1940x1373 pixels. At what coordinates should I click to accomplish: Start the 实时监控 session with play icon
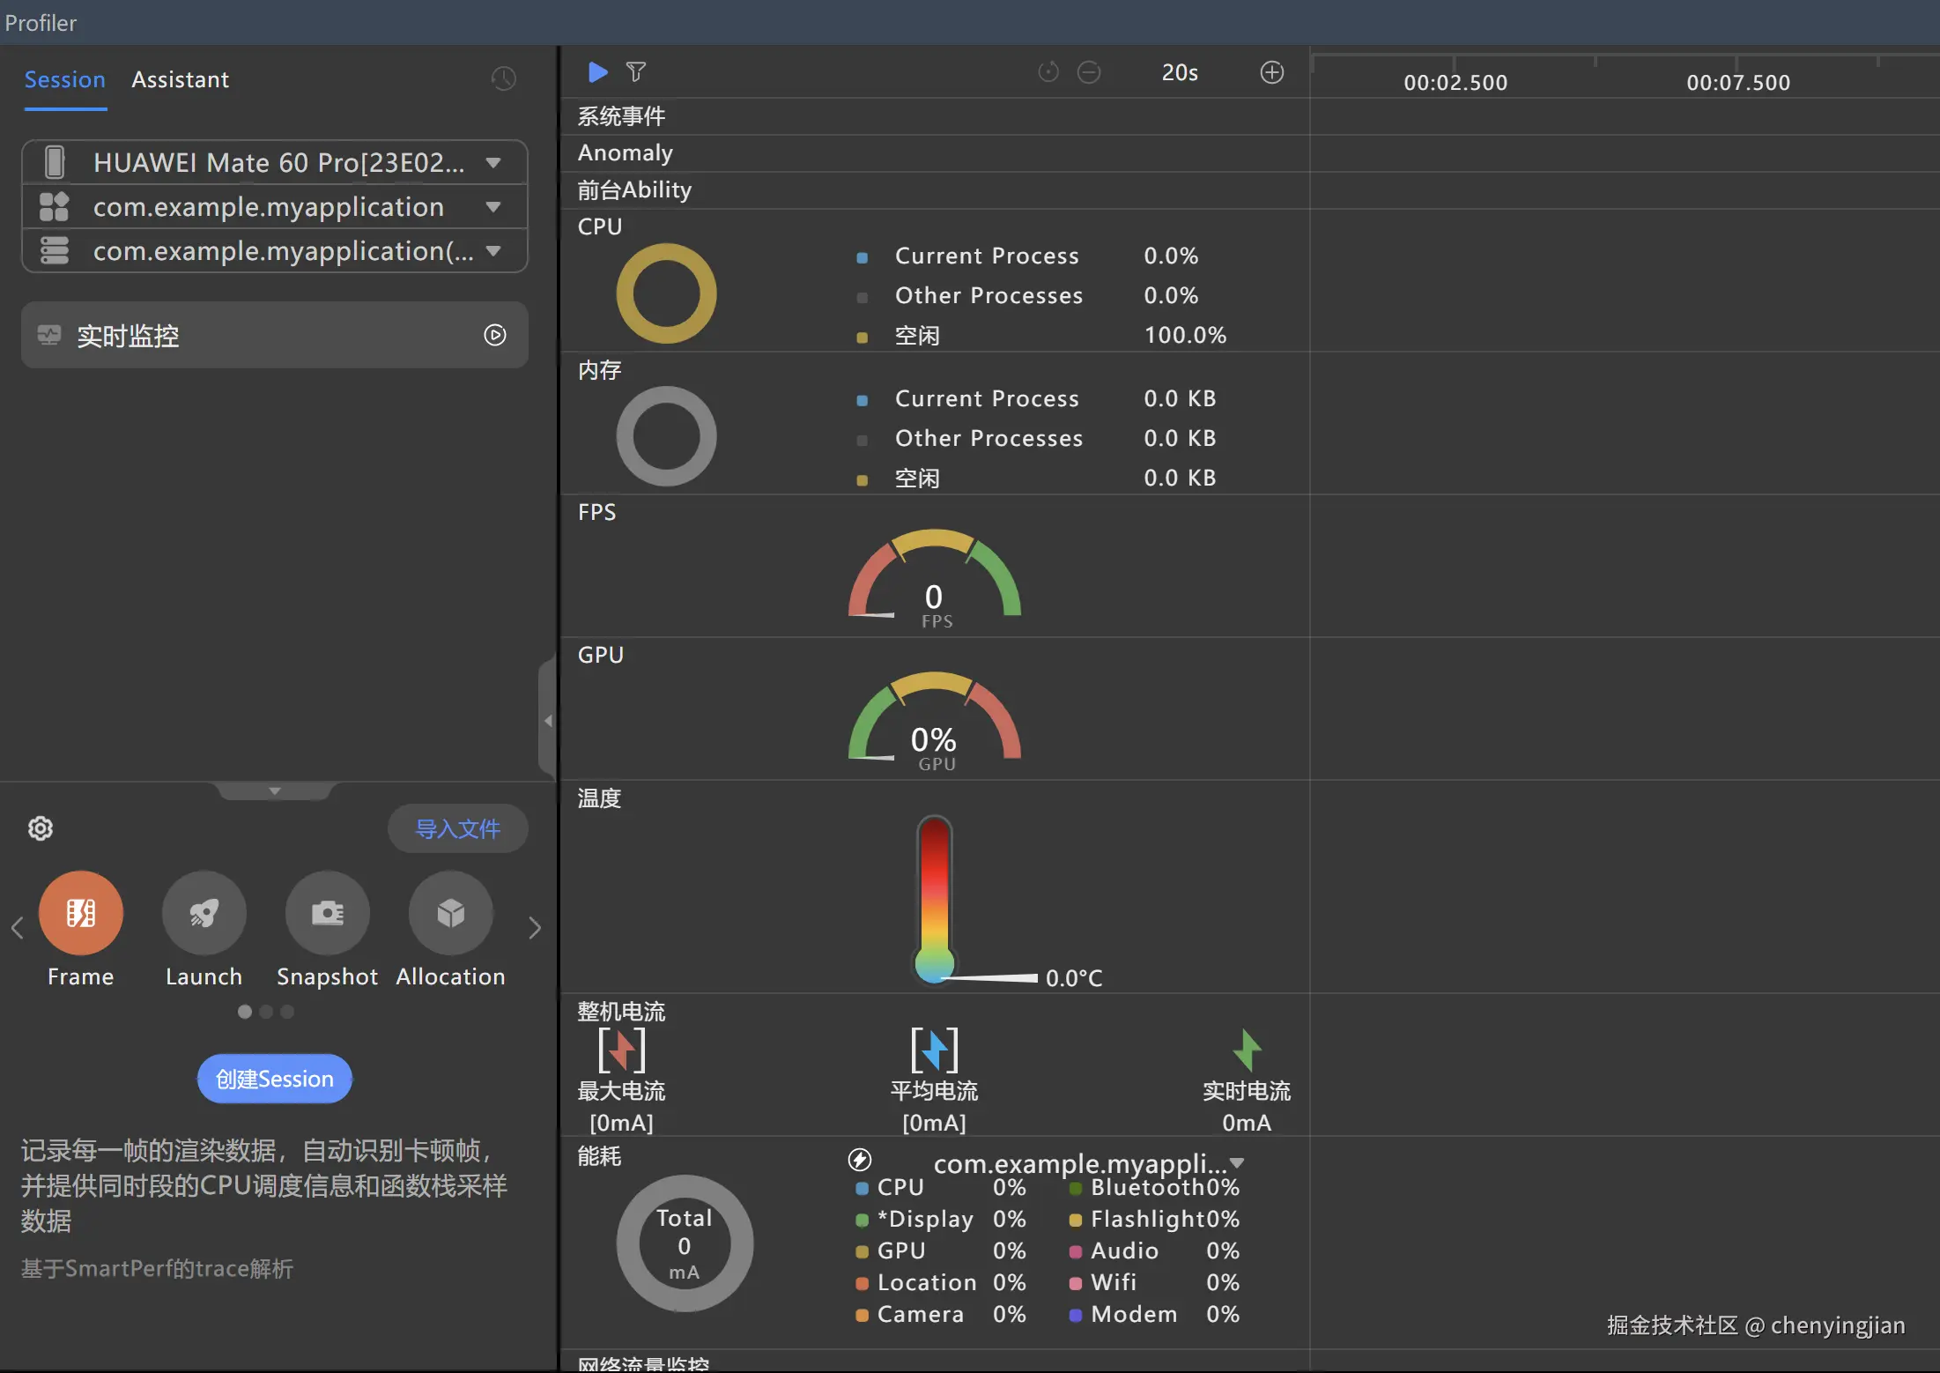[x=495, y=335]
